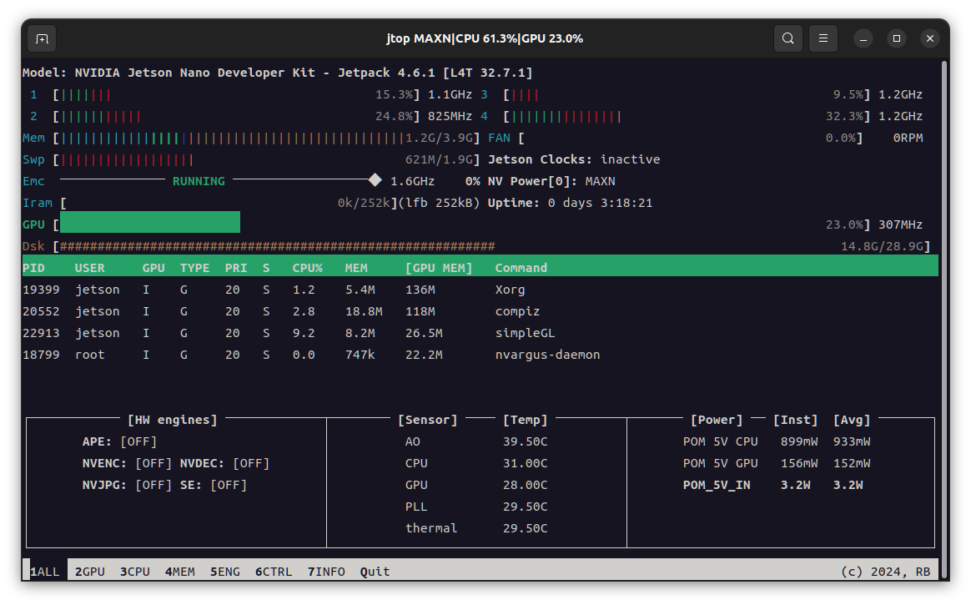
Task: Switch to the 2GPU page
Action: (90, 572)
